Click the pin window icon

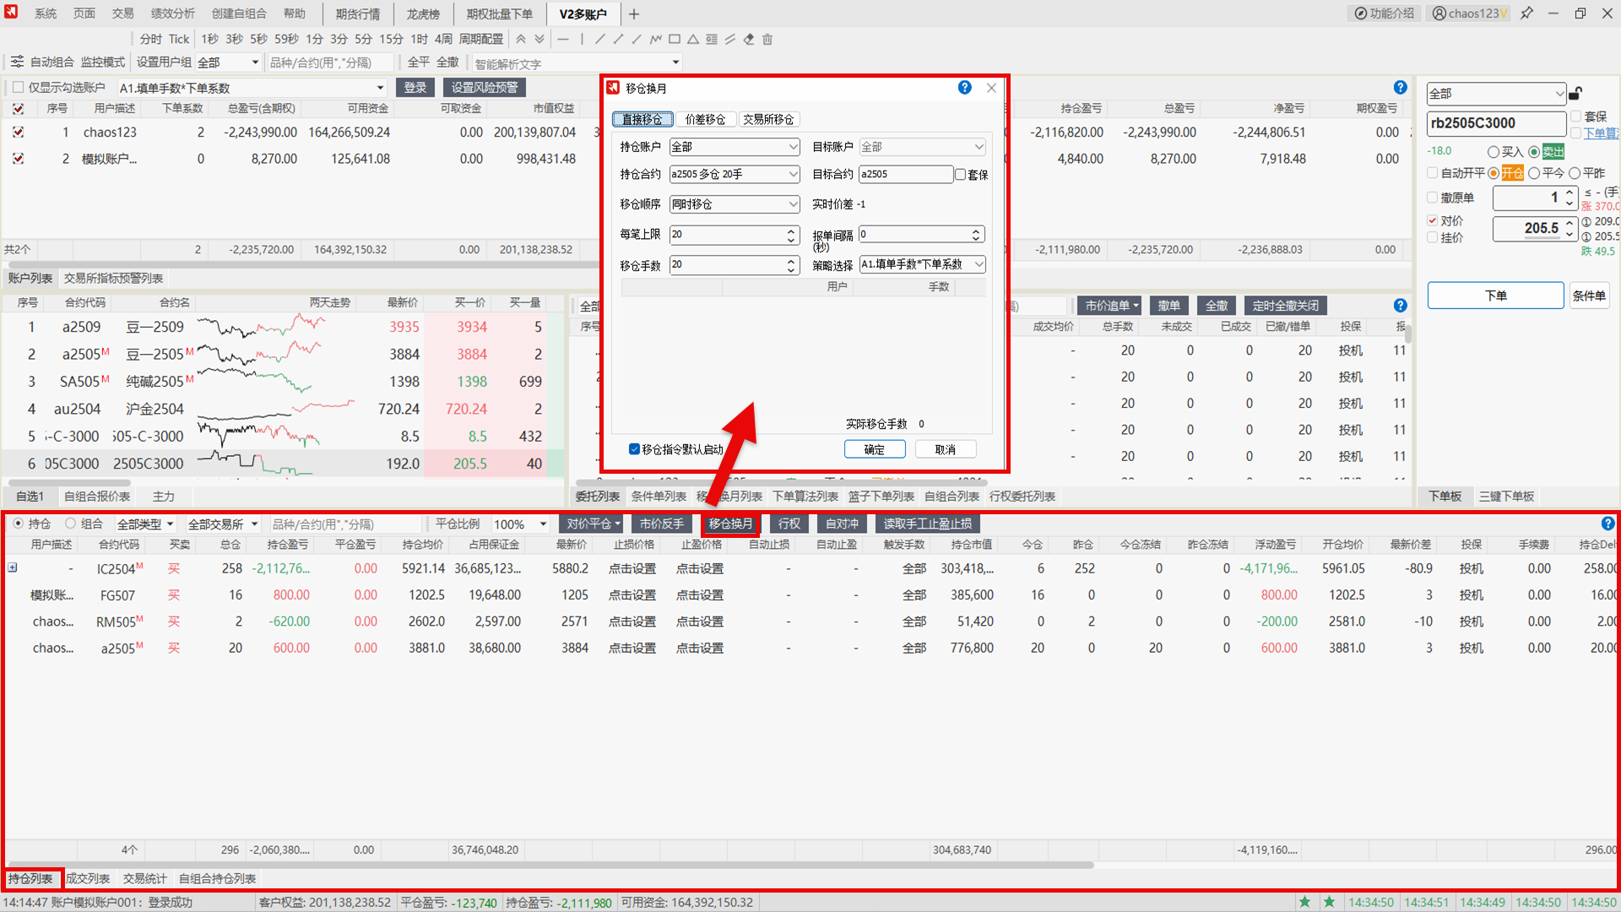(1526, 14)
